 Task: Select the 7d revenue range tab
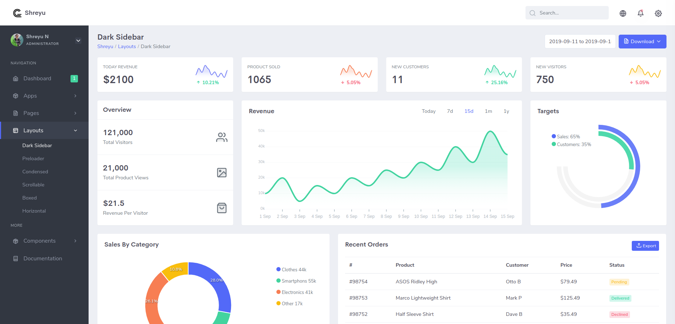click(450, 111)
